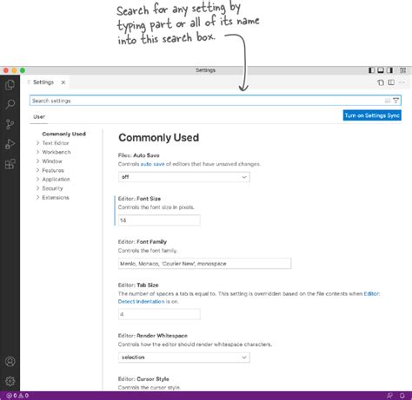Open the Extensions view icon

coord(10,164)
